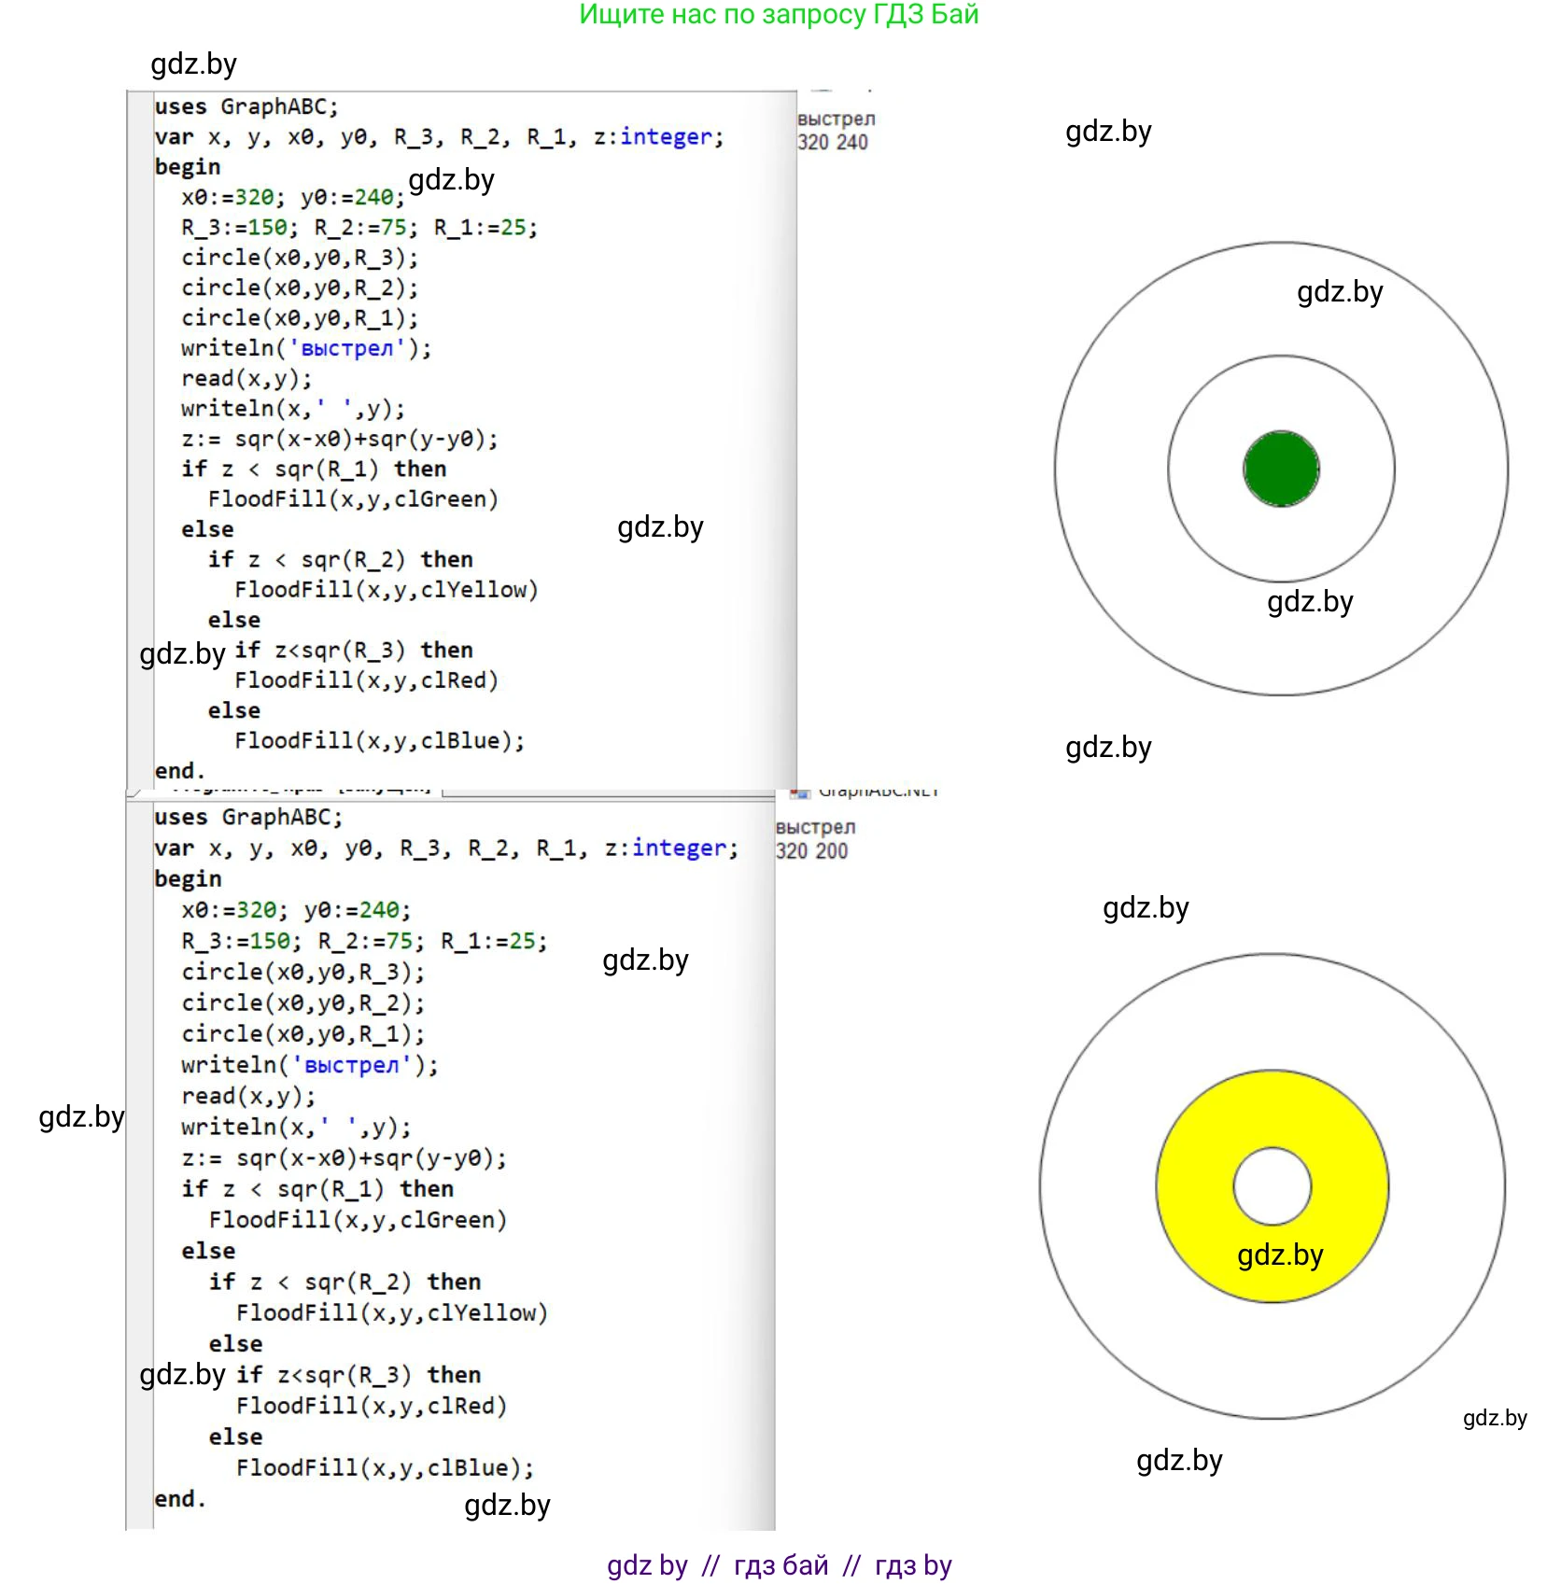Click the GraphABC.NET window icon
This screenshot has width=1561, height=1584.
[800, 793]
